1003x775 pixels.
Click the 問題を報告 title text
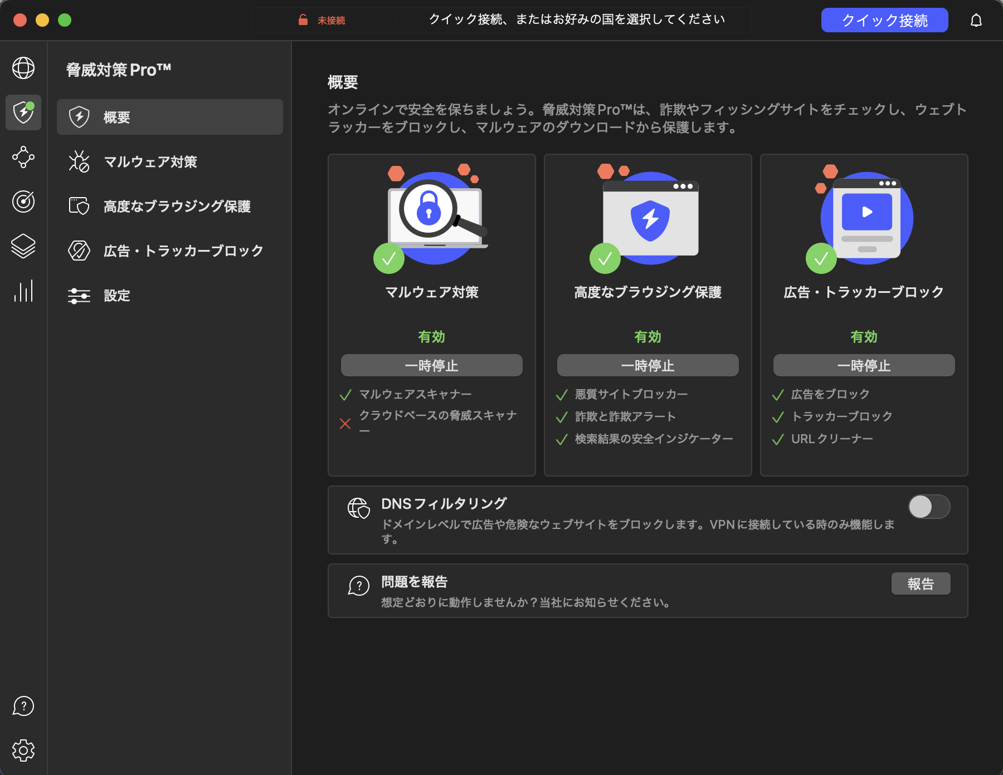(415, 582)
